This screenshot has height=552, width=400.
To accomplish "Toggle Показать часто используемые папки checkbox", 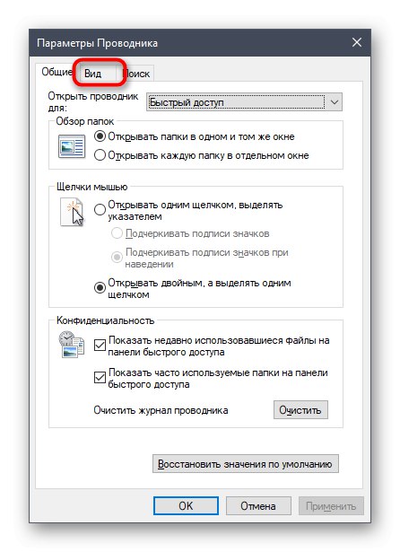I will pos(100,378).
